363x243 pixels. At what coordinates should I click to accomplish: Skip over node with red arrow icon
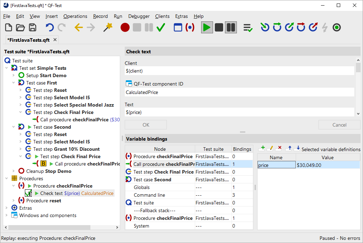(x=301, y=27)
